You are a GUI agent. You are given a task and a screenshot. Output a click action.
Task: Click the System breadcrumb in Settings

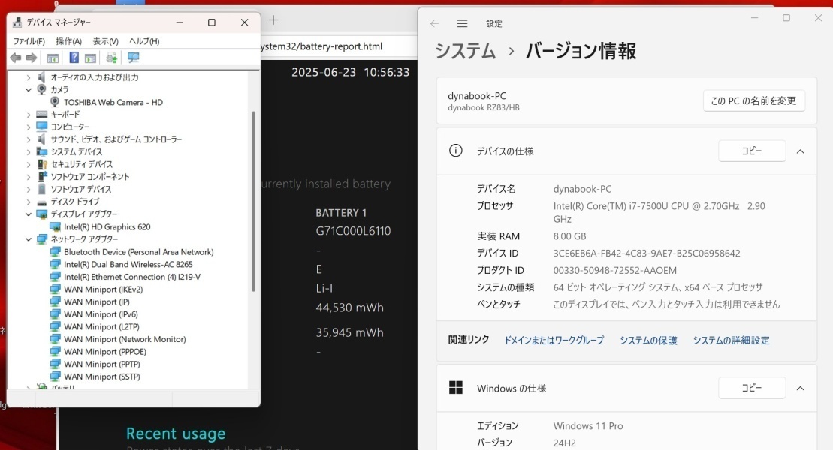click(466, 51)
